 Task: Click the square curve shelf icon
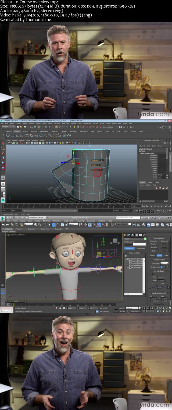12,135
